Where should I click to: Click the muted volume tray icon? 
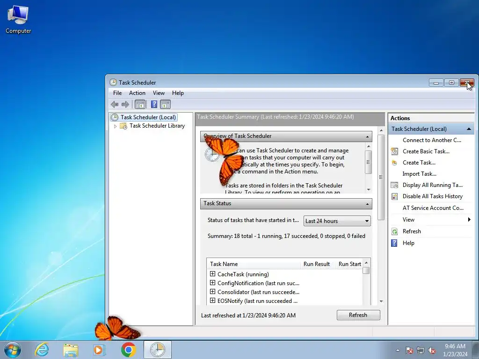pos(432,350)
